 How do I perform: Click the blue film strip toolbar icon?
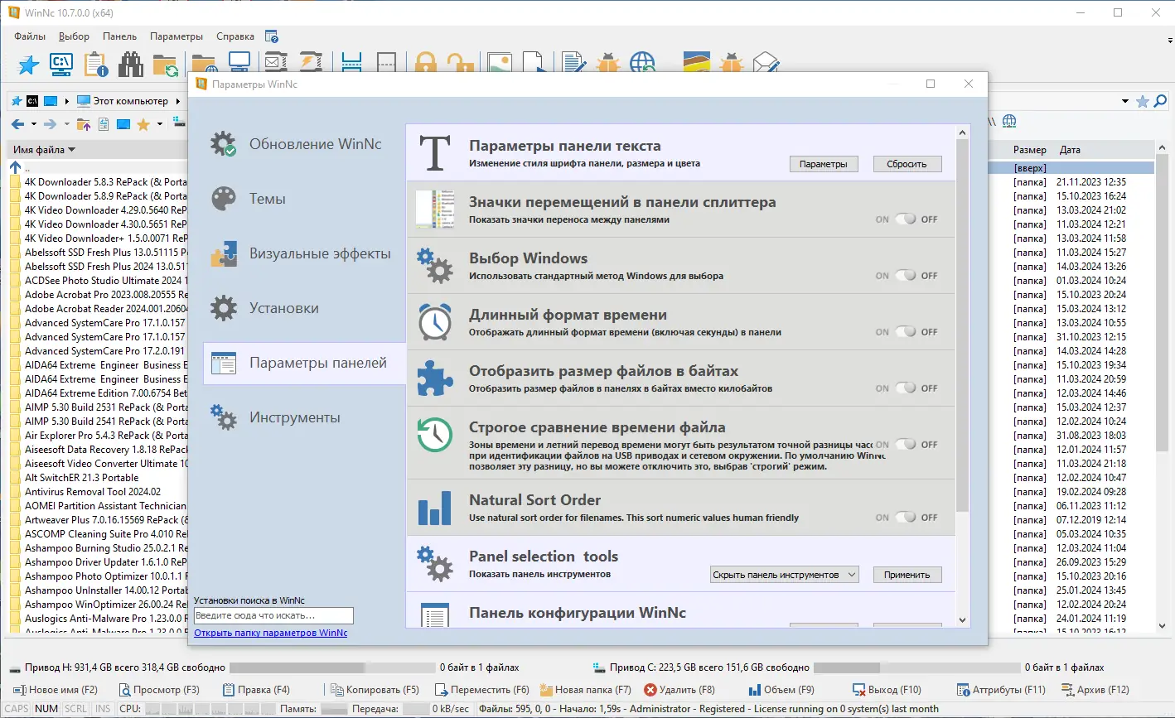(x=351, y=63)
